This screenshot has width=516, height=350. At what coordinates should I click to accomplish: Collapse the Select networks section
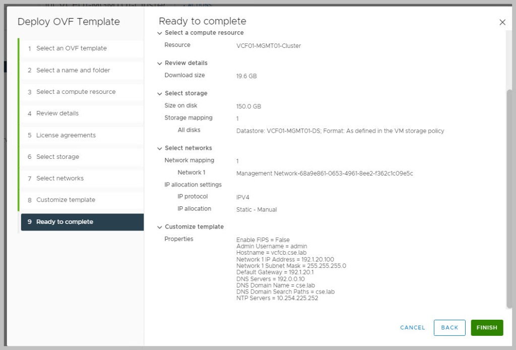tap(160, 148)
